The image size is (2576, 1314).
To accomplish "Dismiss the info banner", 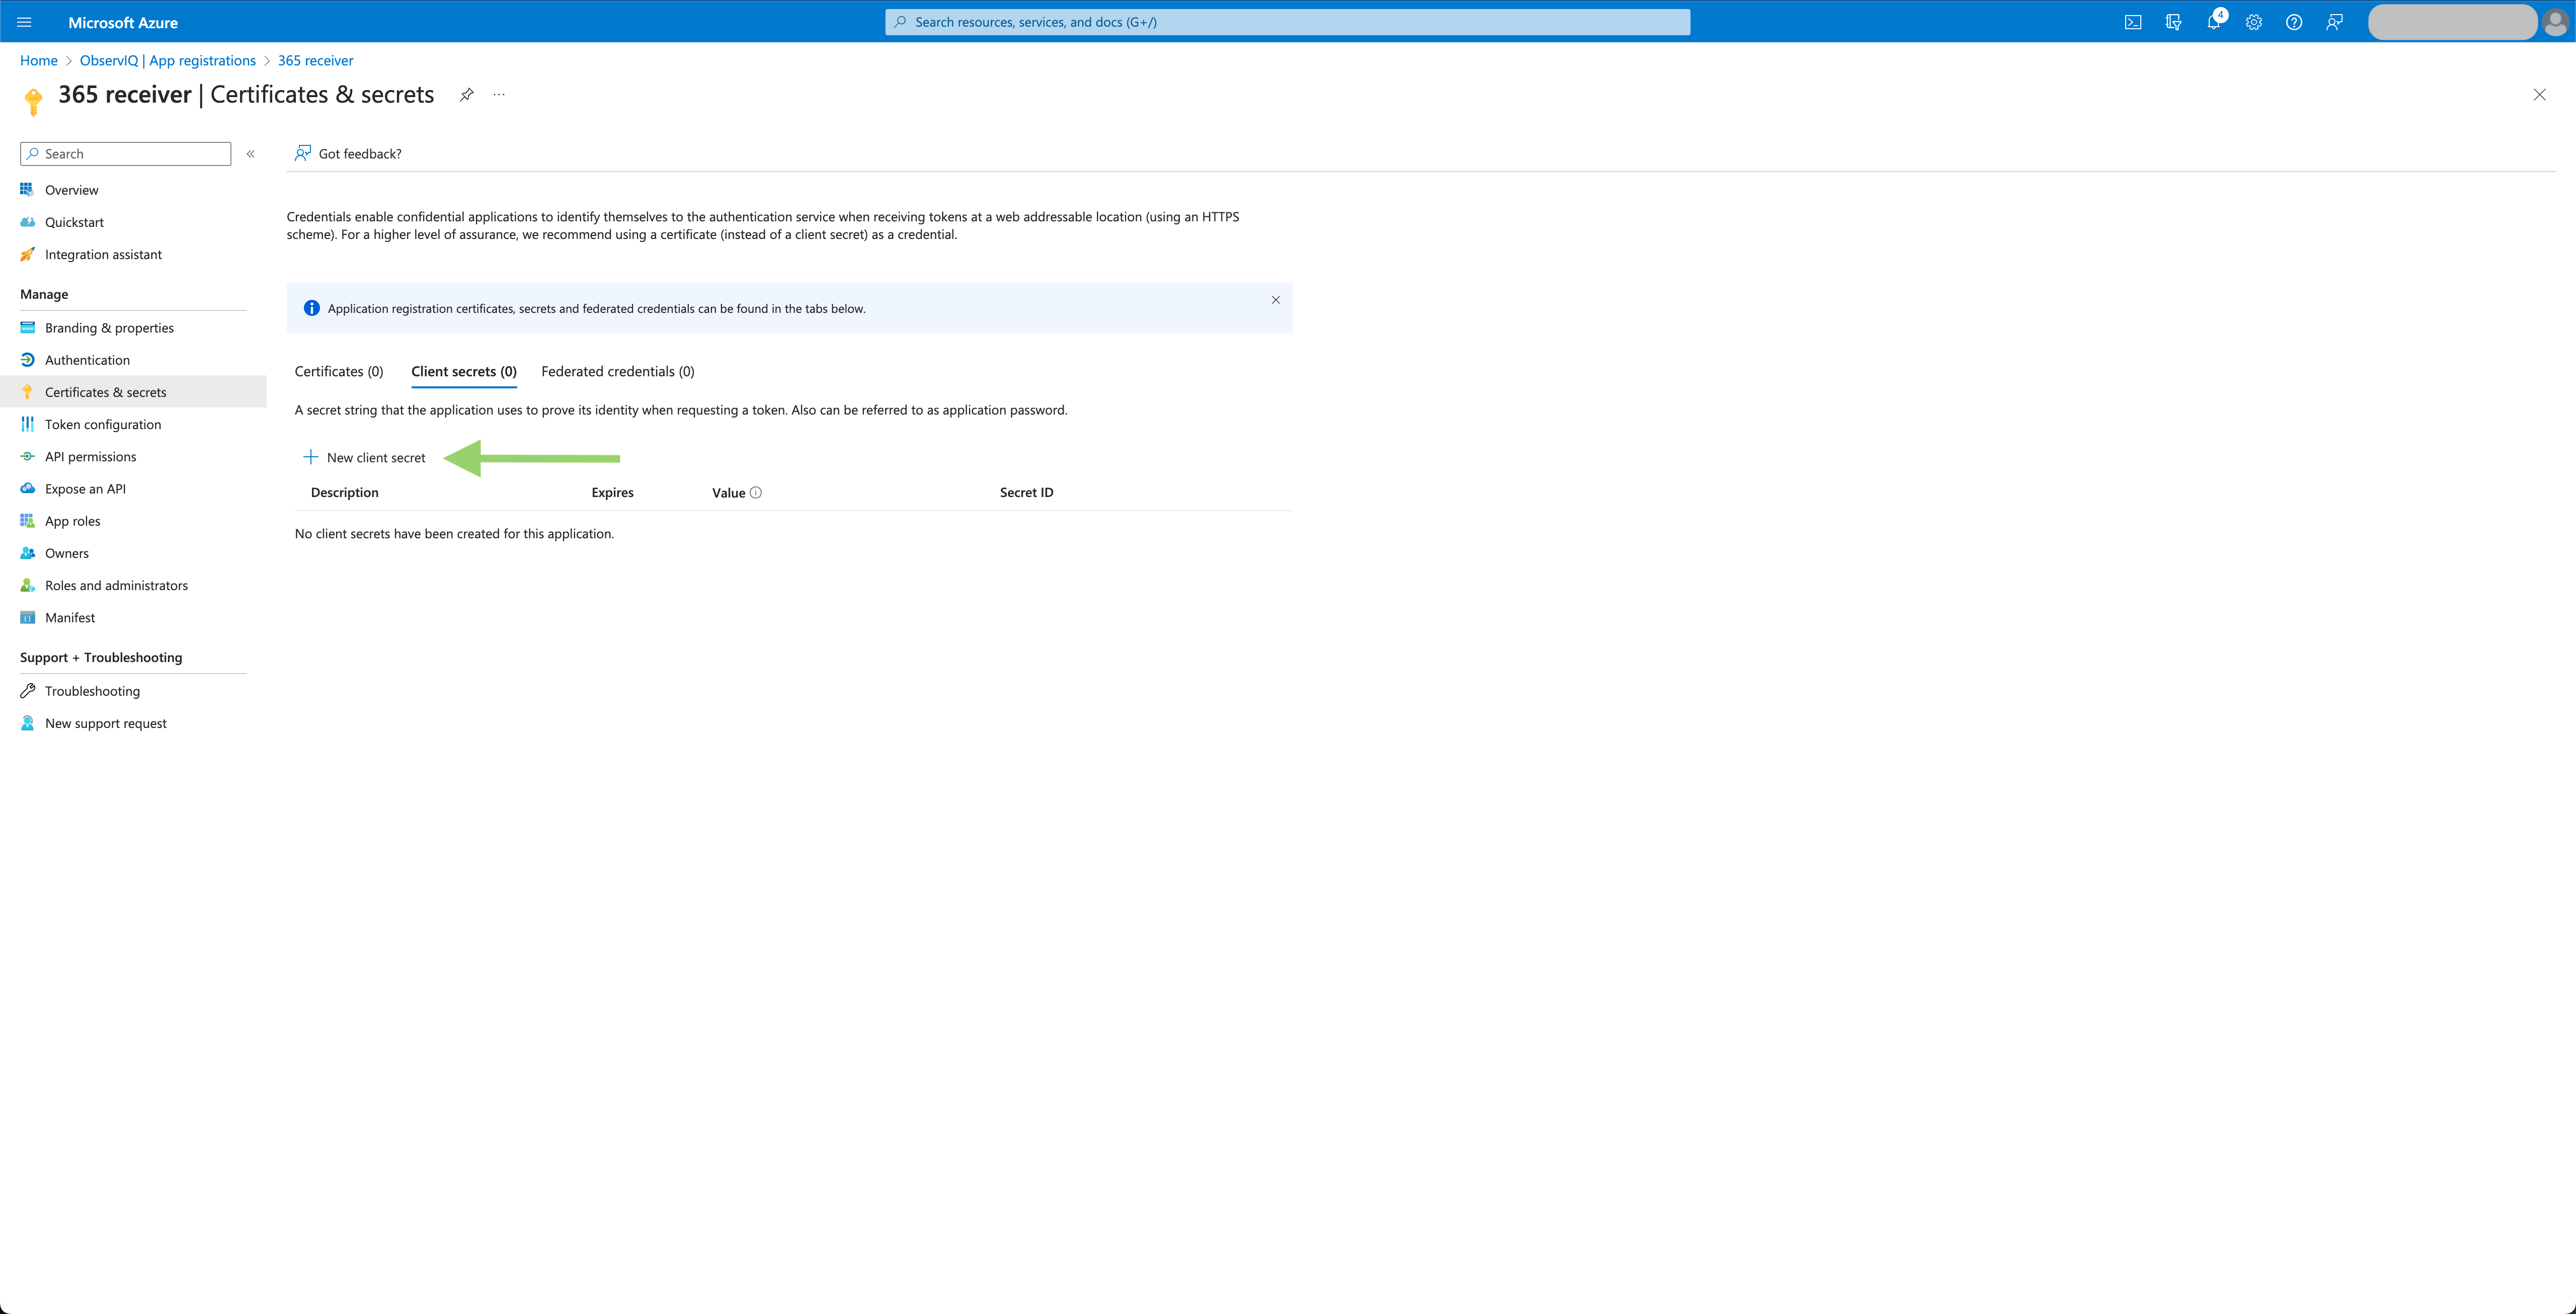I will 1275,300.
